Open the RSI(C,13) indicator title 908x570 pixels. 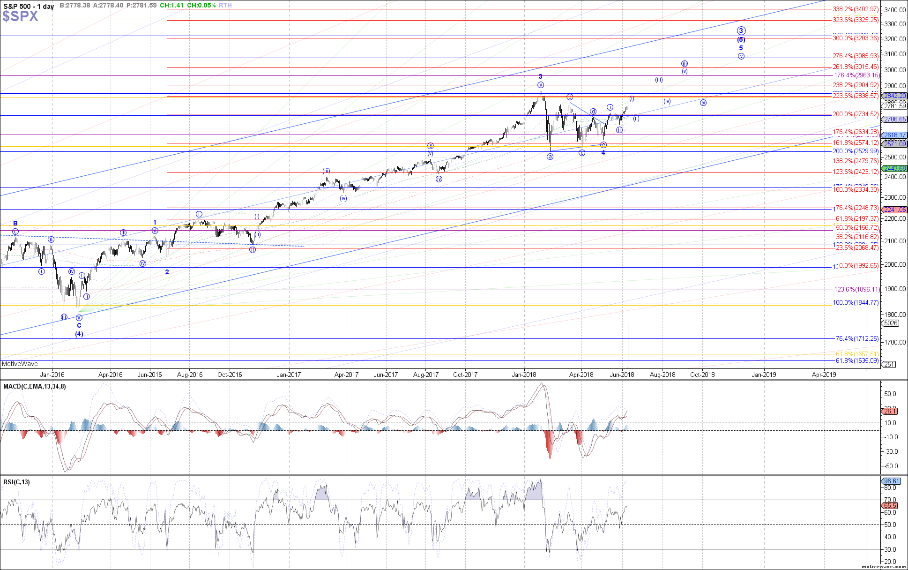(17, 482)
